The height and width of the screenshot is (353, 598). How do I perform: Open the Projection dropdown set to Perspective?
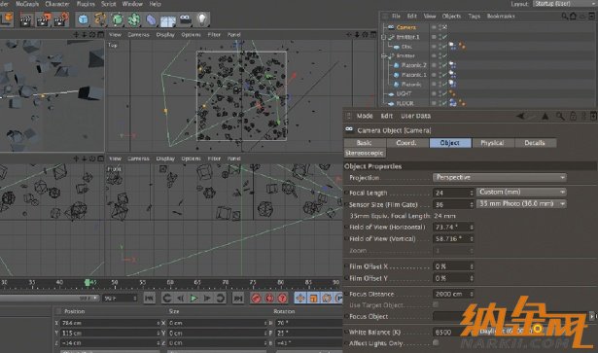coord(500,178)
